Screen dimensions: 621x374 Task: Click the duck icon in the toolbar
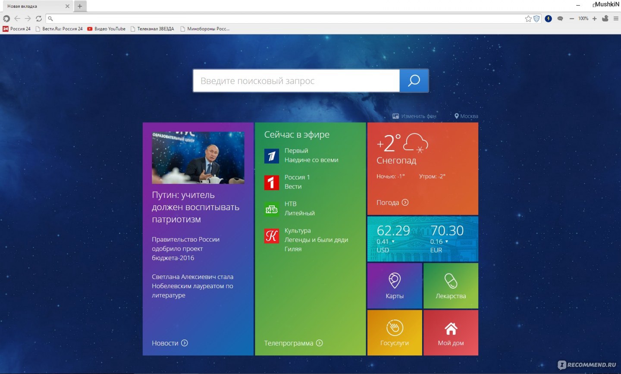[605, 18]
